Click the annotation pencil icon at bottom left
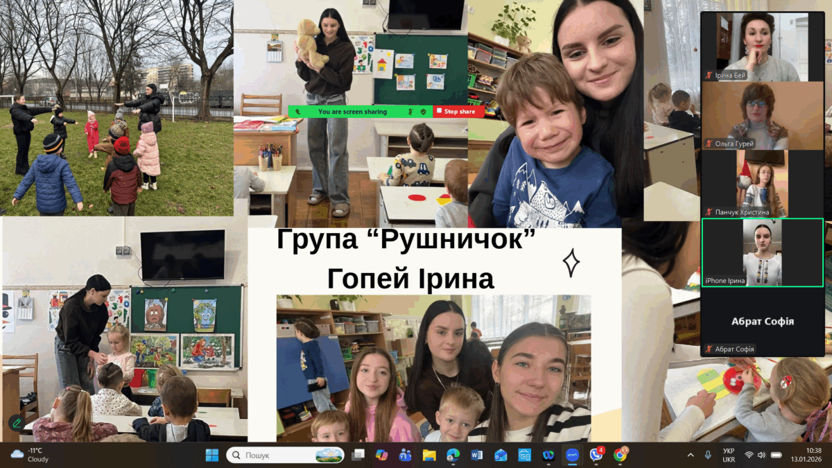The width and height of the screenshot is (832, 468). click(x=16, y=422)
